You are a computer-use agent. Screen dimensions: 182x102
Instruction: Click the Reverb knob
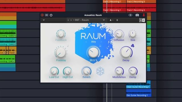click(86, 71)
